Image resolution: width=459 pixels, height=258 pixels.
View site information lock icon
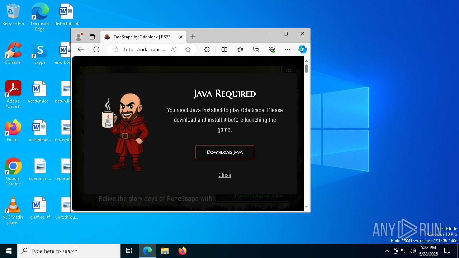click(115, 49)
